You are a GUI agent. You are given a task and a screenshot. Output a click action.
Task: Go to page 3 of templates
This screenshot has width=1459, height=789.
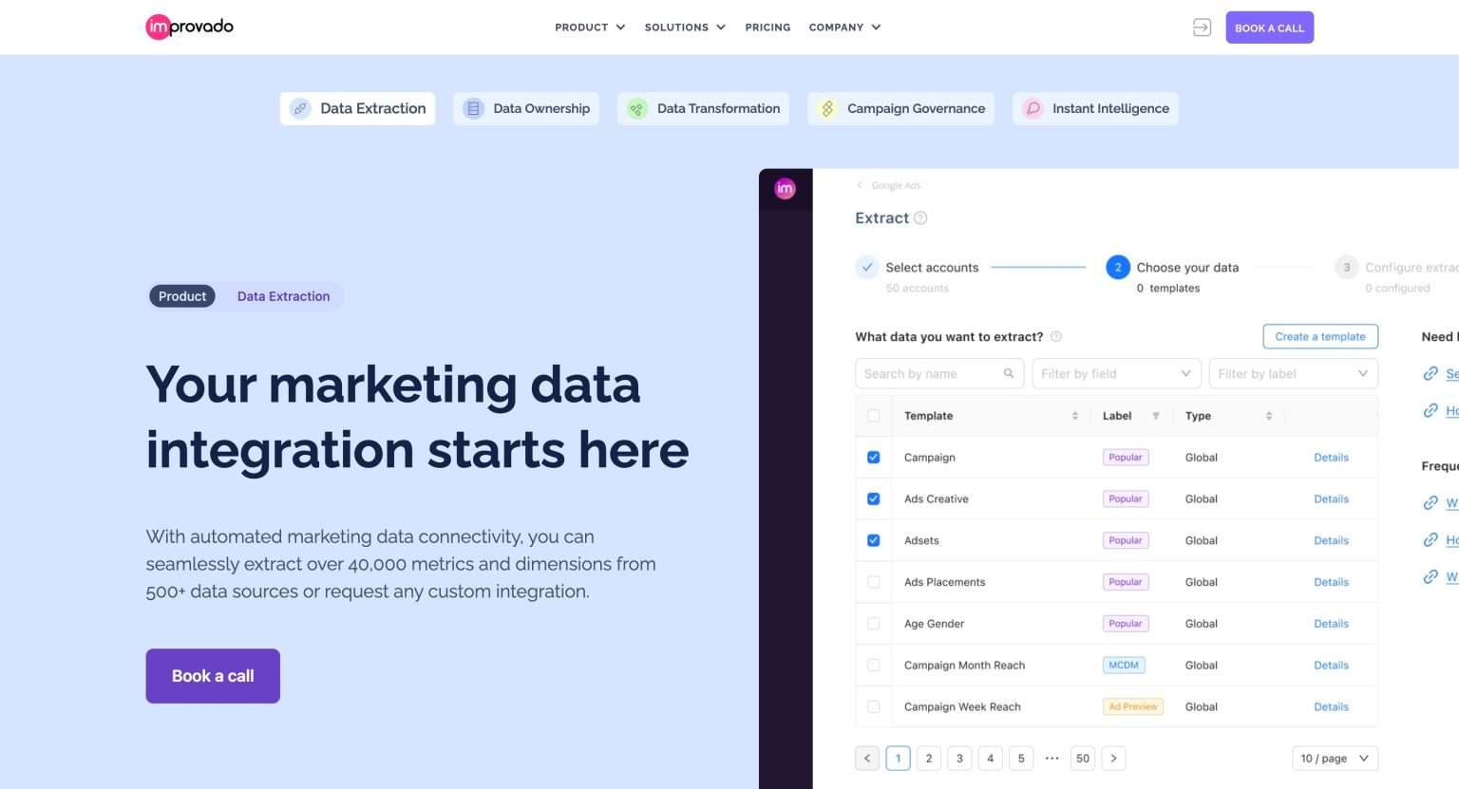pos(959,758)
